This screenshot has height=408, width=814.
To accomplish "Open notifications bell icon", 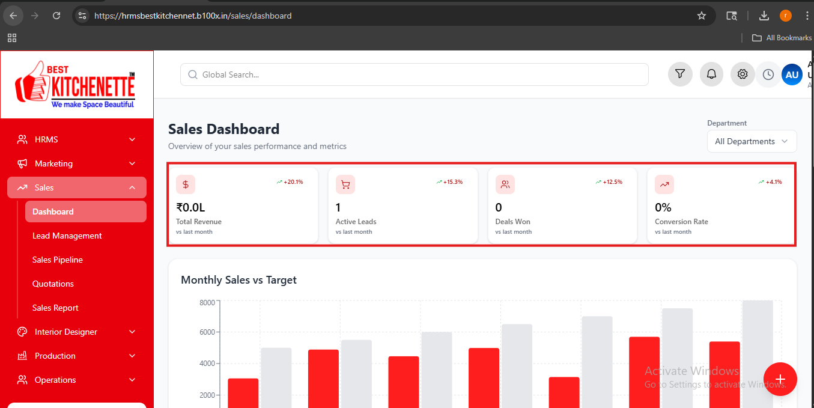I will 711,75.
